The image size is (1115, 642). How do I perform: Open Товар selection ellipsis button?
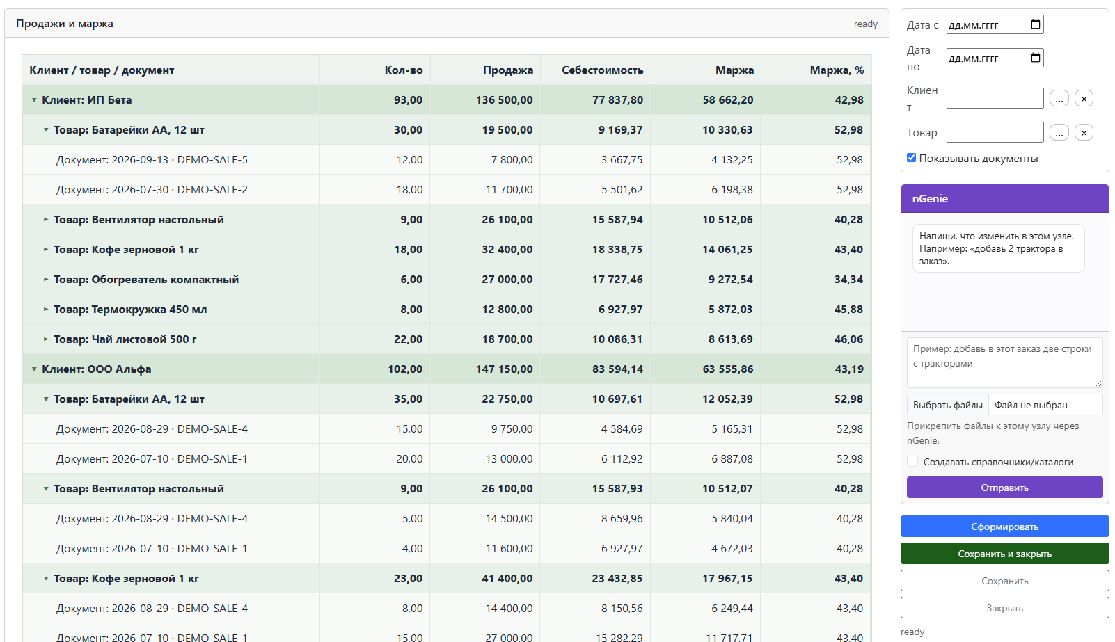[x=1059, y=132]
